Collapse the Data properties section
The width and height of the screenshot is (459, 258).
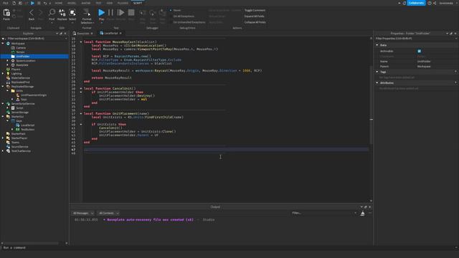pyautogui.click(x=377, y=45)
